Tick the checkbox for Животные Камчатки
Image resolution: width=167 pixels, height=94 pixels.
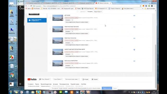pyautogui.click(x=50, y=40)
